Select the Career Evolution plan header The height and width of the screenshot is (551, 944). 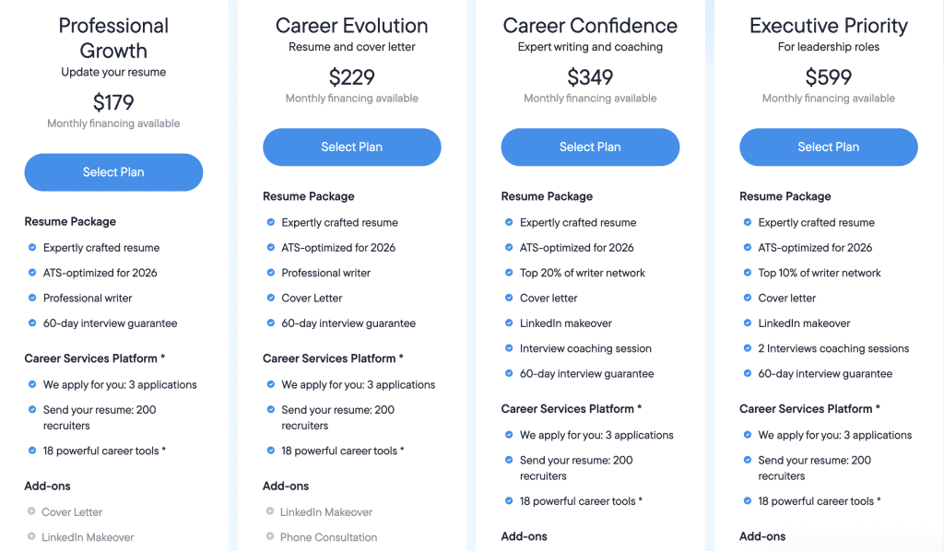tap(351, 25)
